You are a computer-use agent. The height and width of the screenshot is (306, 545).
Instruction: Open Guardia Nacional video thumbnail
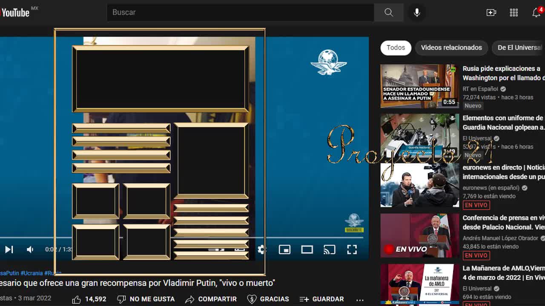click(420, 136)
